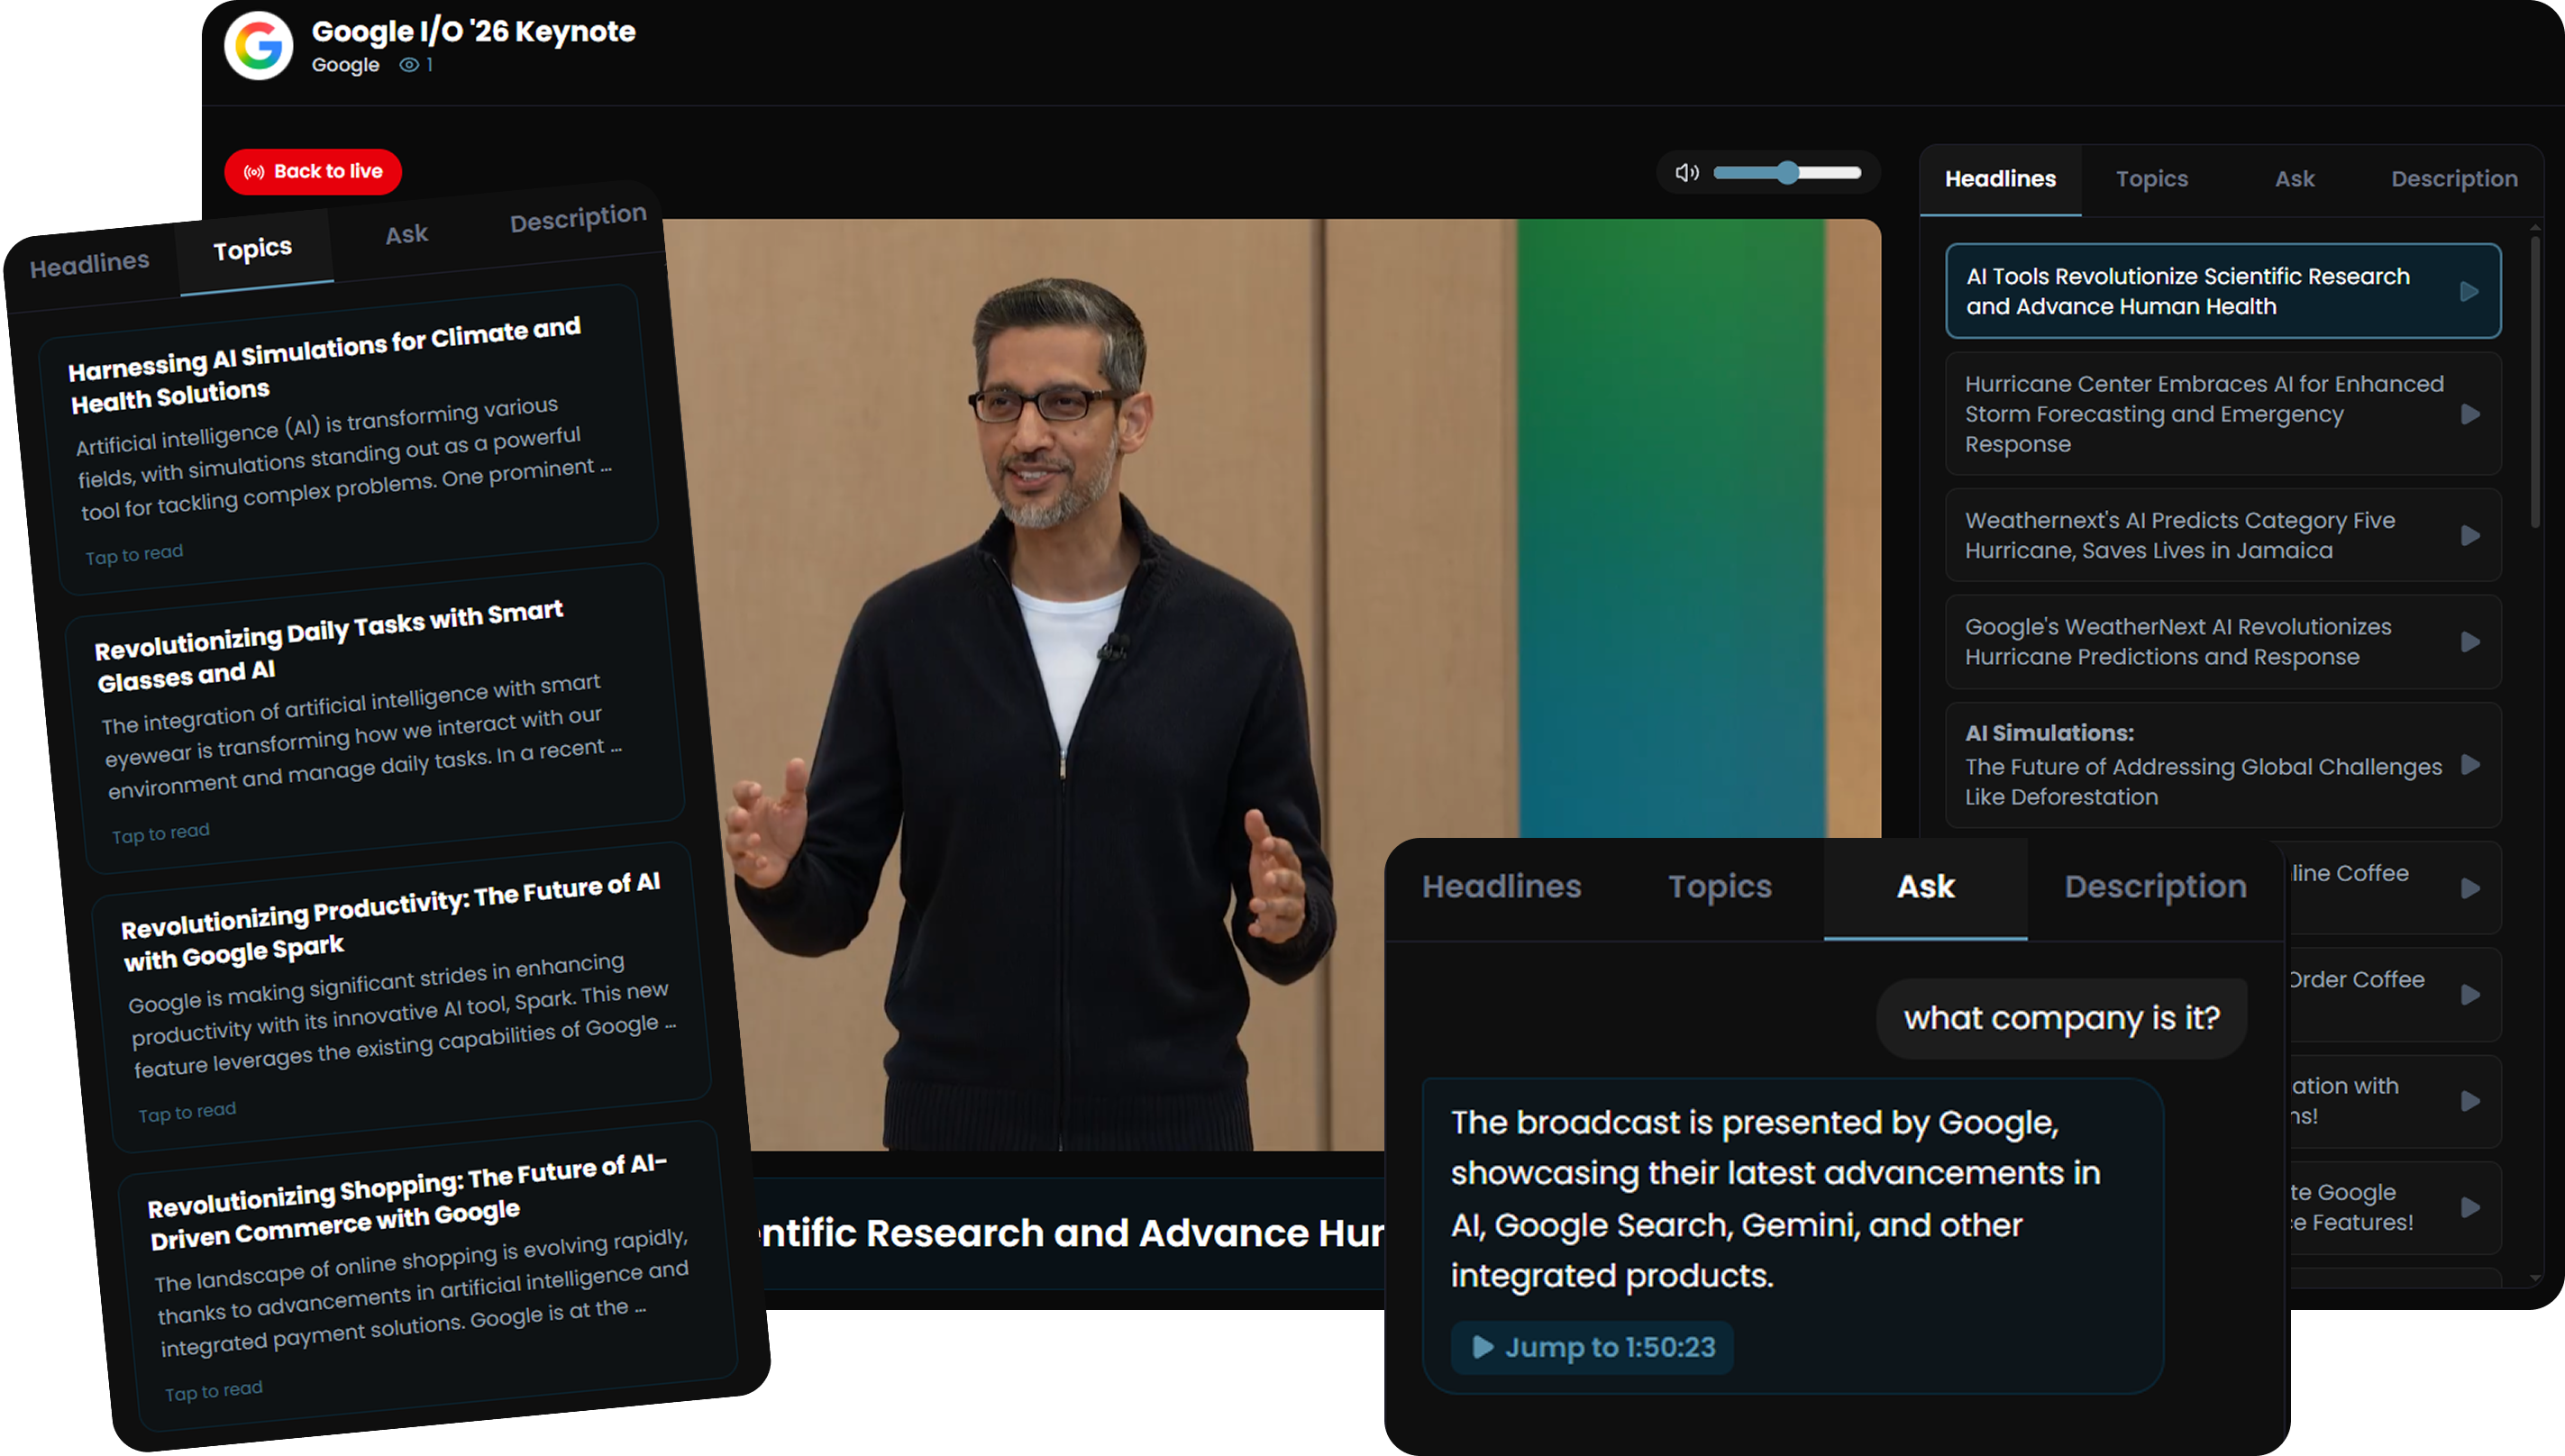Play the AI Simulations headline arrow

pyautogui.click(x=2469, y=765)
